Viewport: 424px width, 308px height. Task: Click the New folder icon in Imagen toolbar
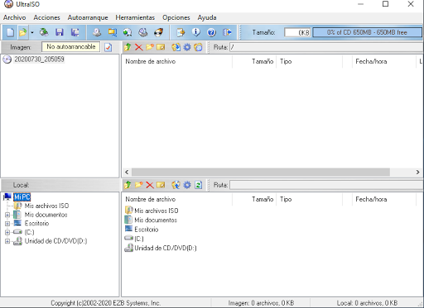(150, 47)
